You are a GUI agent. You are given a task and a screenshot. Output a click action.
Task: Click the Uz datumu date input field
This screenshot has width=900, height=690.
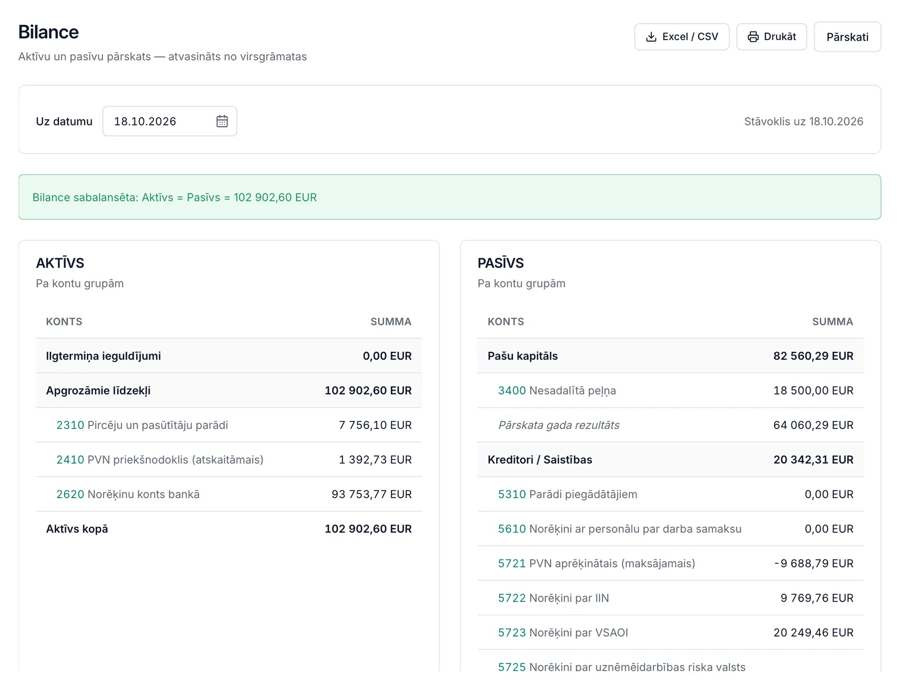tap(169, 121)
